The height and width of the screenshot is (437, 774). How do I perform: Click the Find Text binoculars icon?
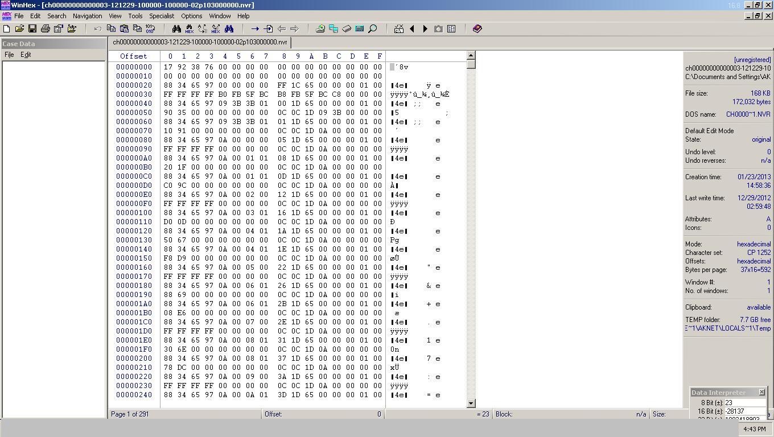(x=176, y=28)
